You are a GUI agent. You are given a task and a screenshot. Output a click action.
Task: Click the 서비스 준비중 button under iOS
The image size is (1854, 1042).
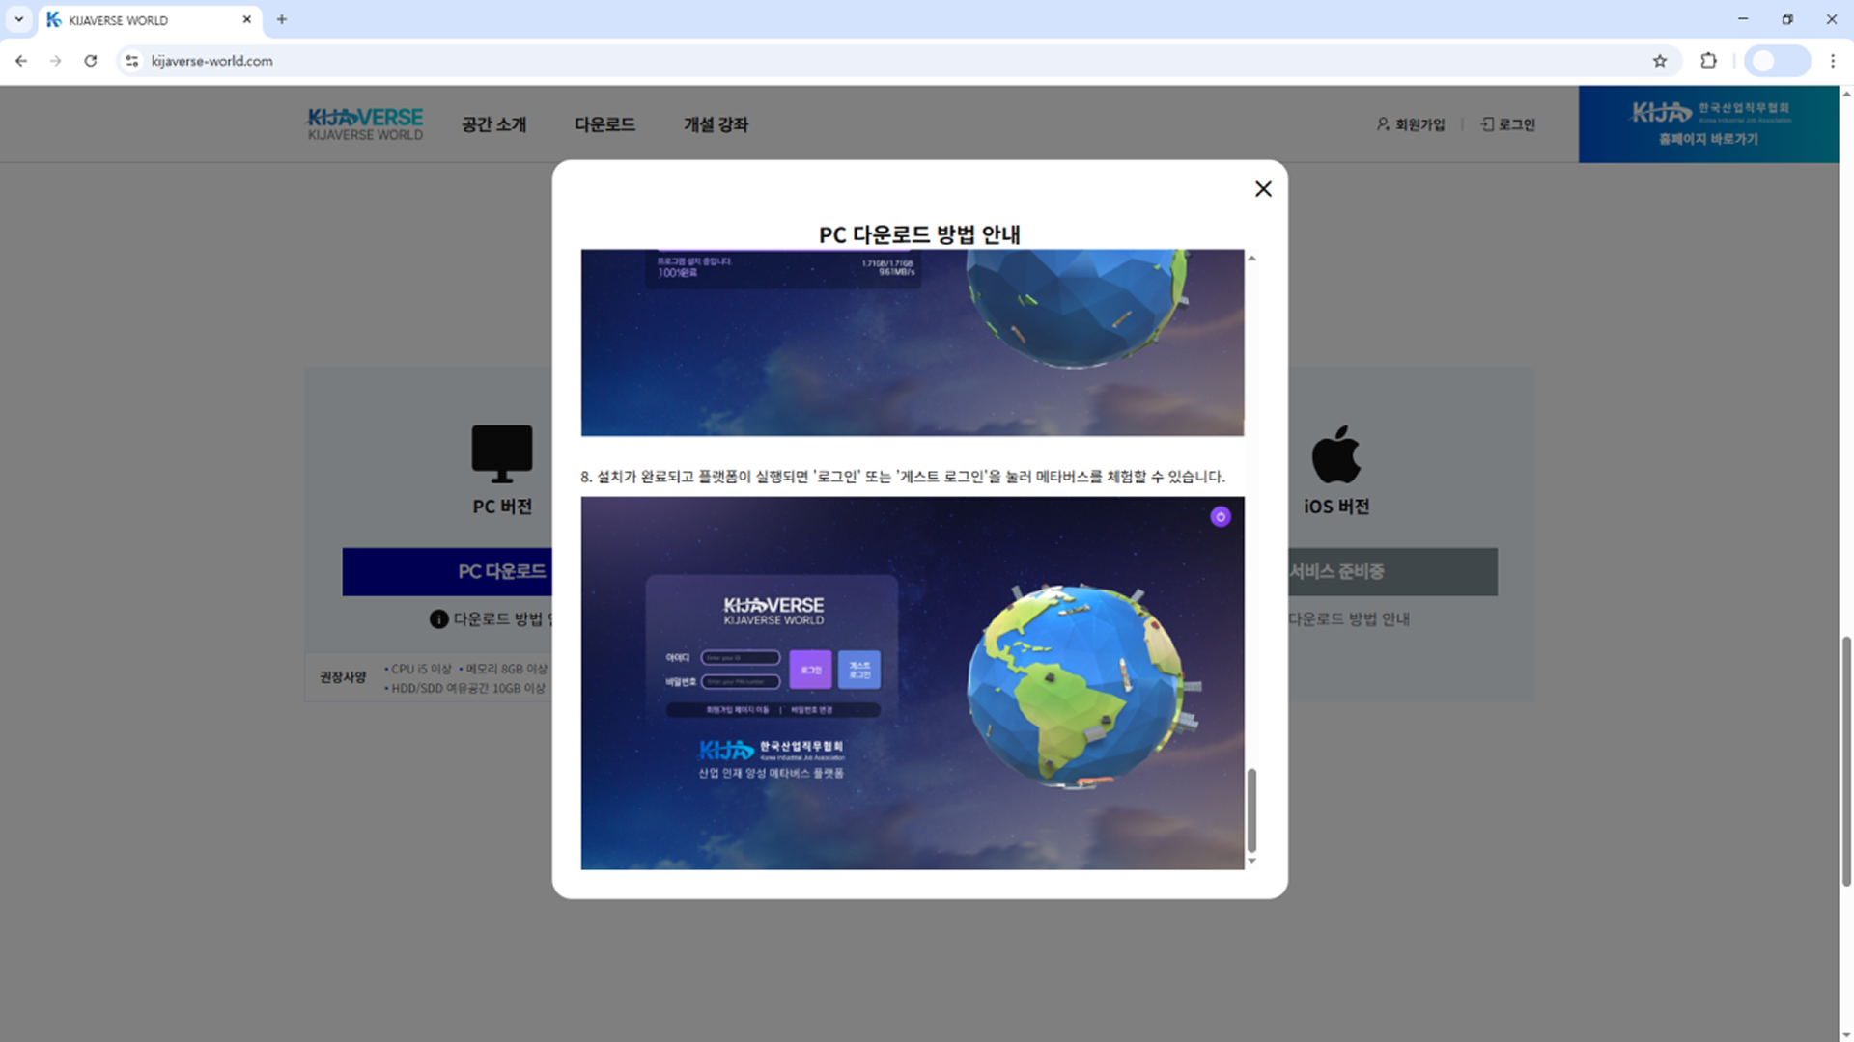(1392, 571)
